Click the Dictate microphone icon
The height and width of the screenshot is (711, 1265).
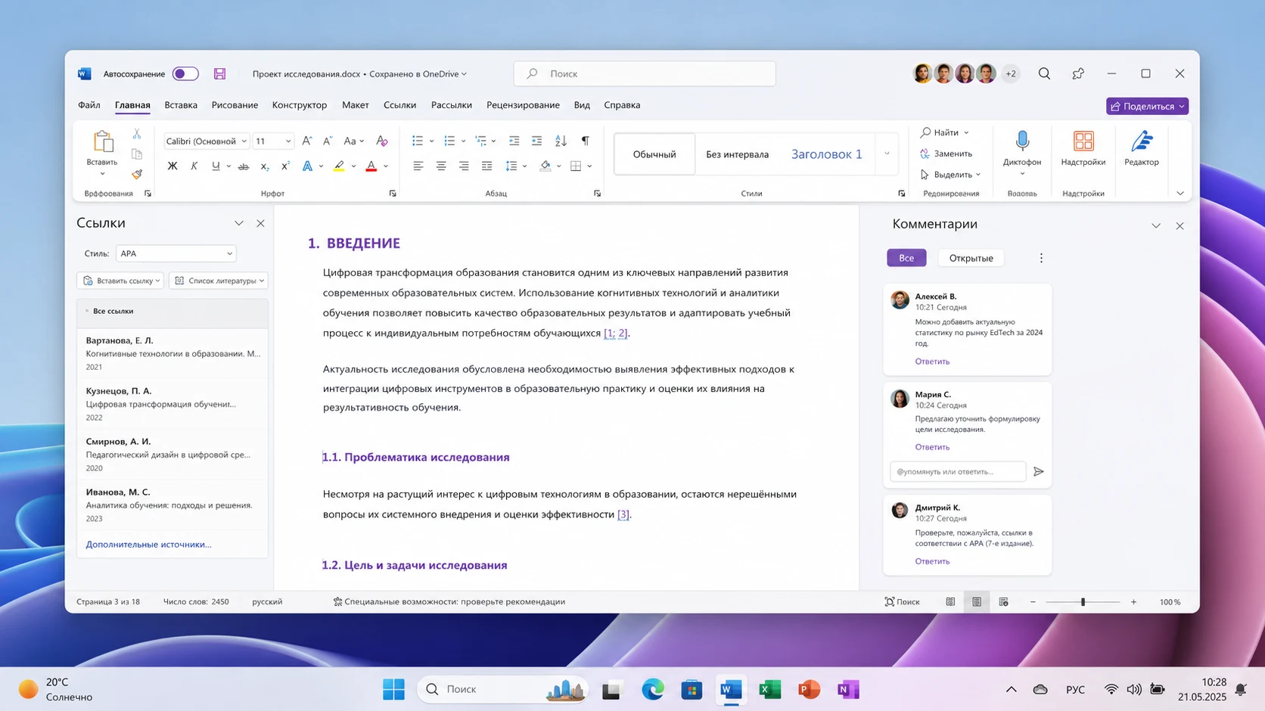(1022, 141)
